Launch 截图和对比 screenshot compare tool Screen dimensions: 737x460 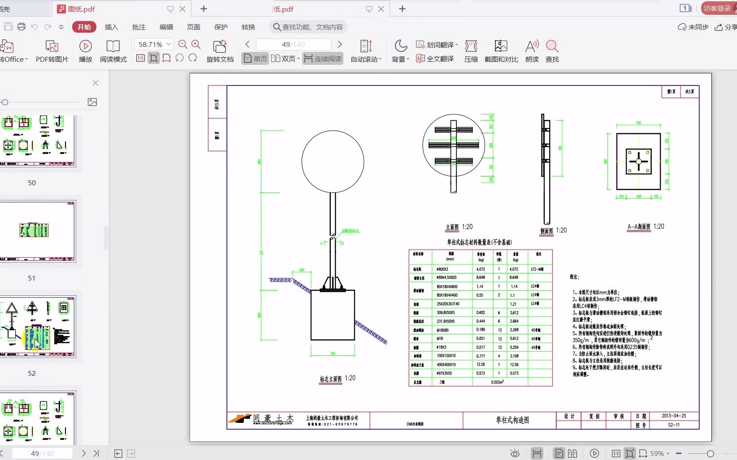(501, 51)
